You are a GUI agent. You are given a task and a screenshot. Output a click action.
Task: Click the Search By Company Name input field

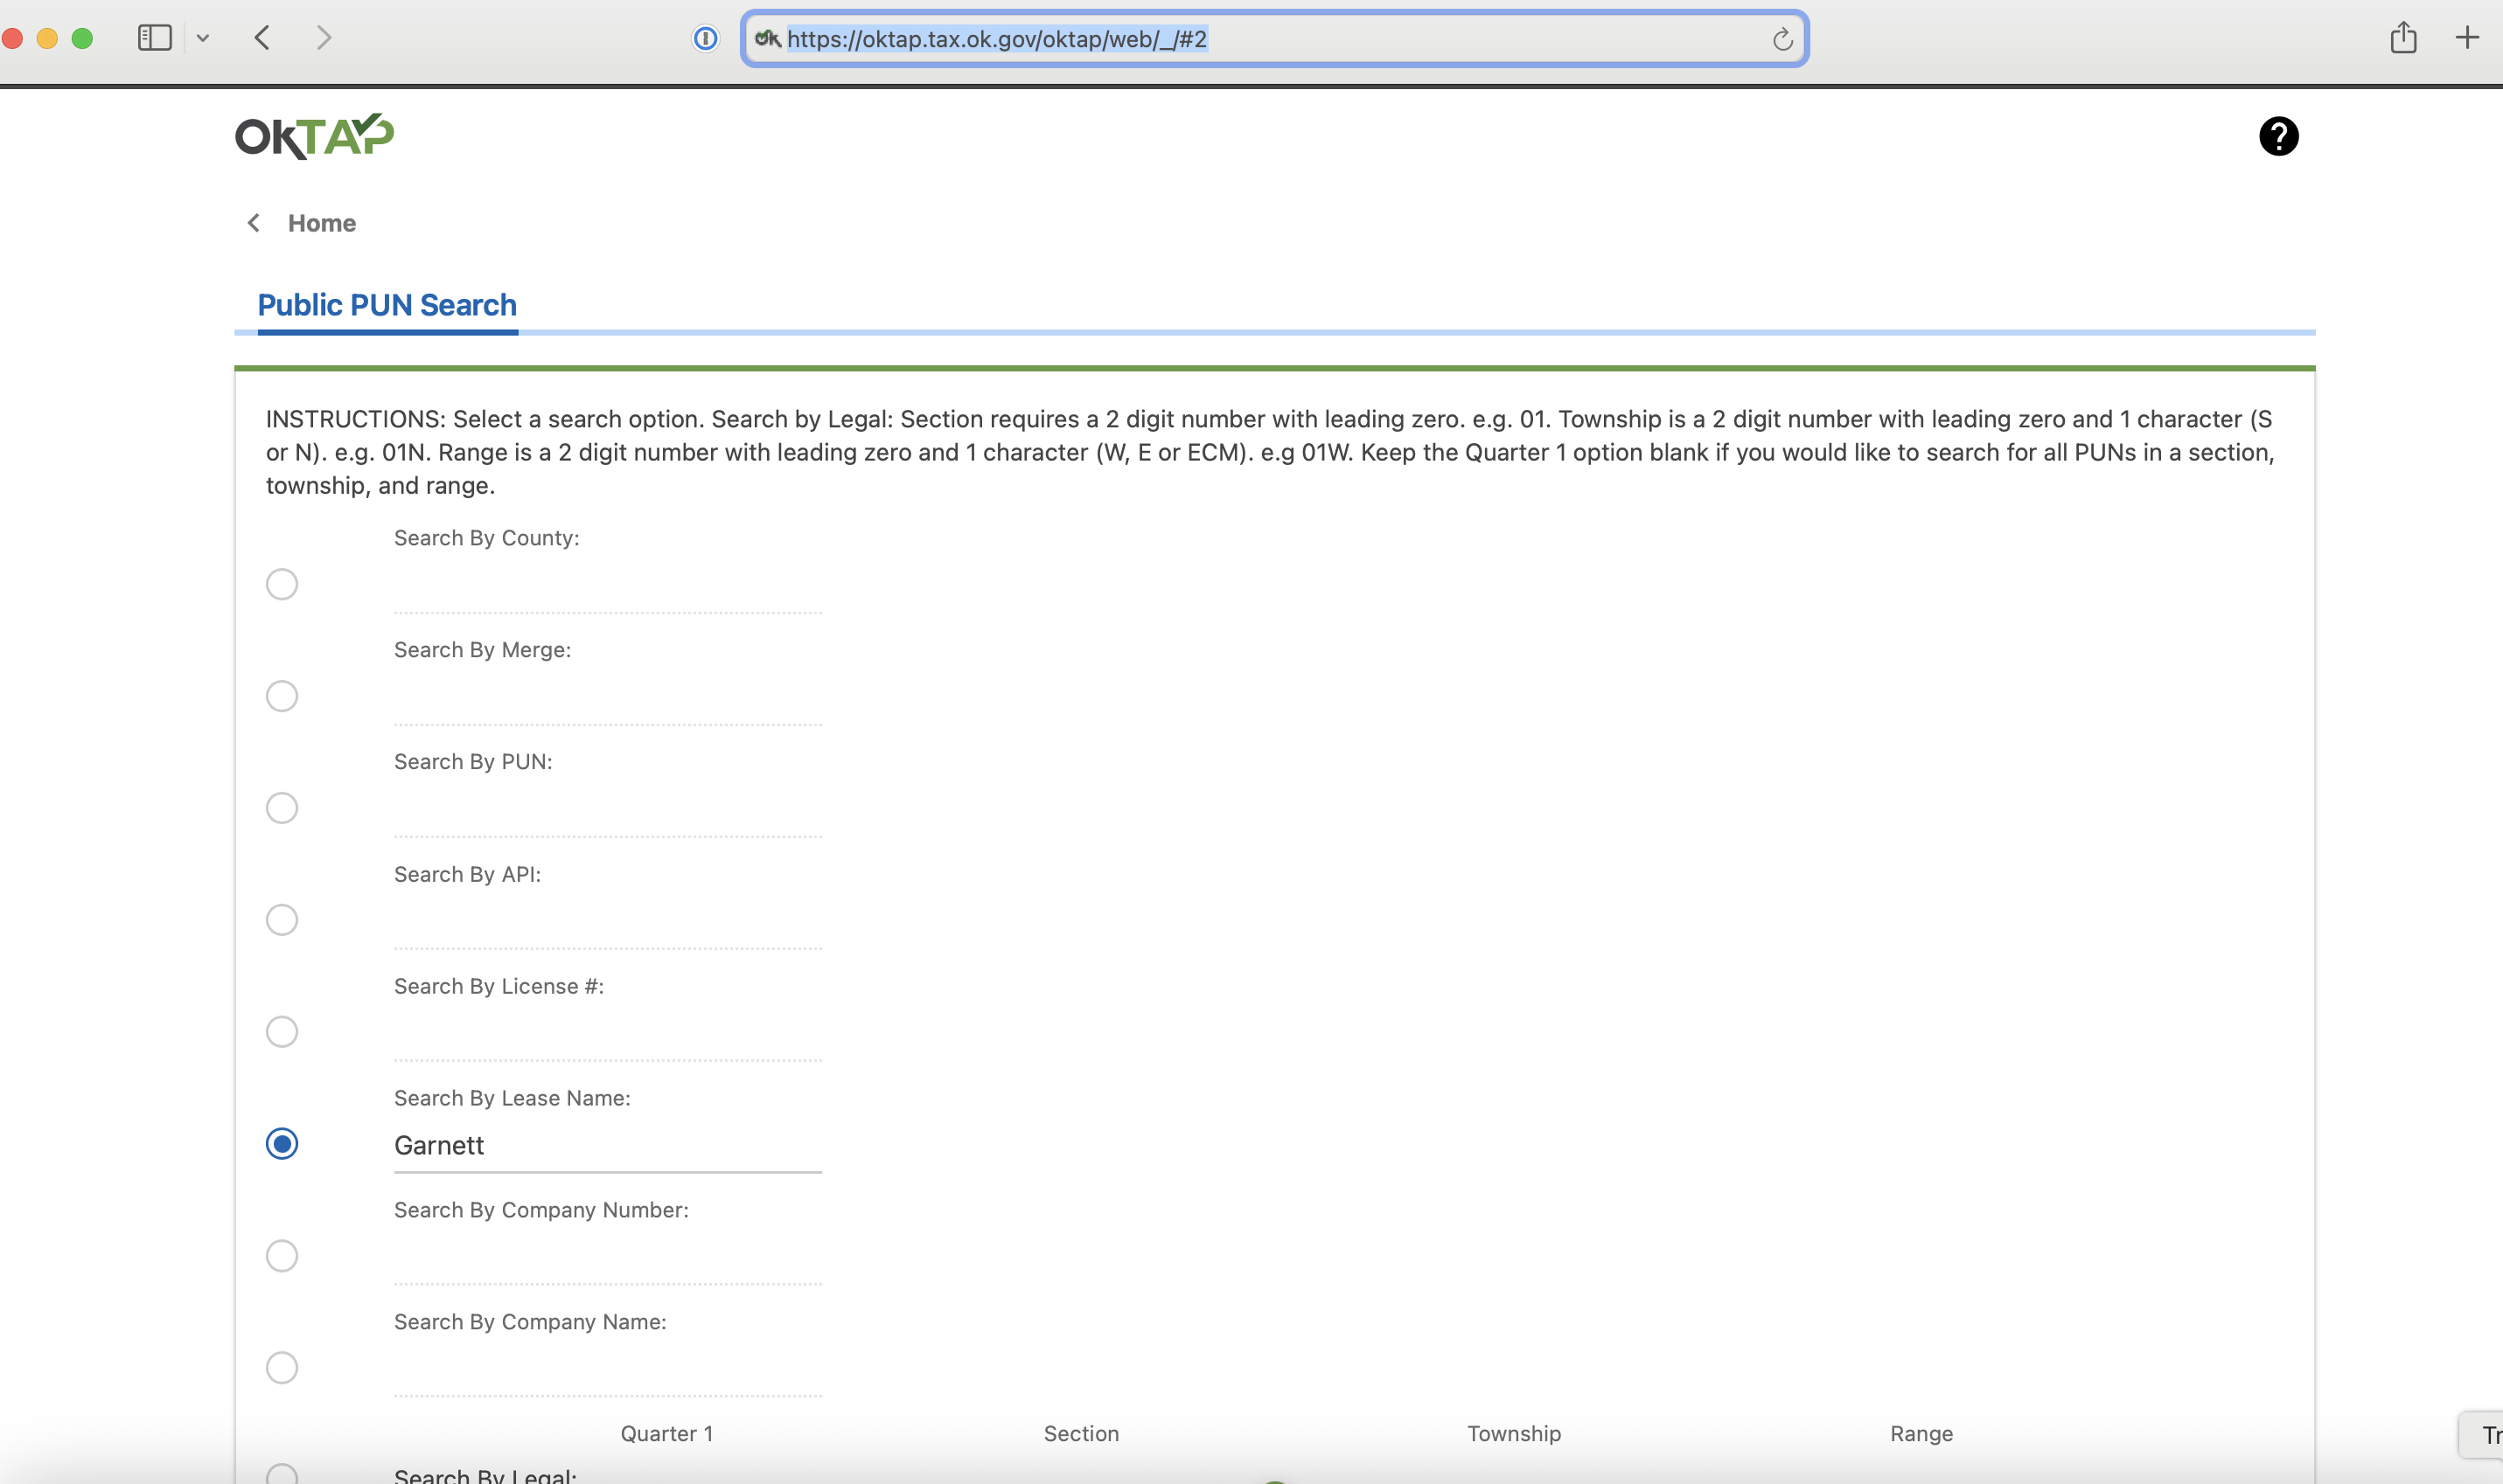[x=607, y=1371]
